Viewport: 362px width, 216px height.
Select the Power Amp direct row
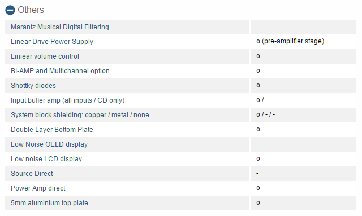pos(180,188)
